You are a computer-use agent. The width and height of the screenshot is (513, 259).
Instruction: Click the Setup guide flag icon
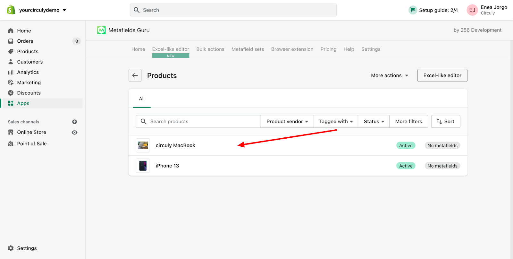click(x=413, y=10)
